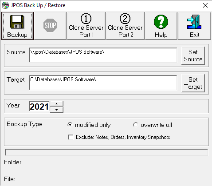This screenshot has height=186, width=212.
Task: Click into the Source path field
Action: pyautogui.click(x=103, y=55)
